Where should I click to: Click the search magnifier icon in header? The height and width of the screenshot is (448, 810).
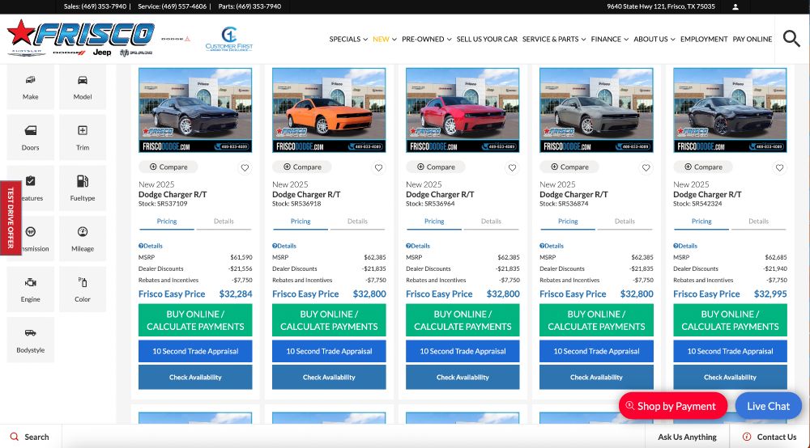point(791,39)
